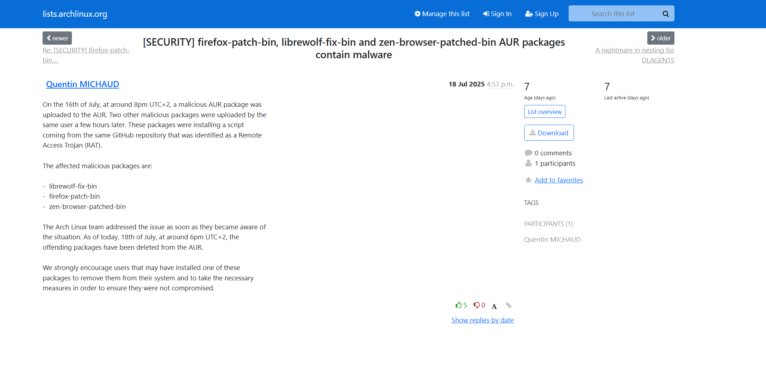Image resolution: width=766 pixels, height=380 pixels.
Task: Click the favorites star icon
Action: (528, 180)
